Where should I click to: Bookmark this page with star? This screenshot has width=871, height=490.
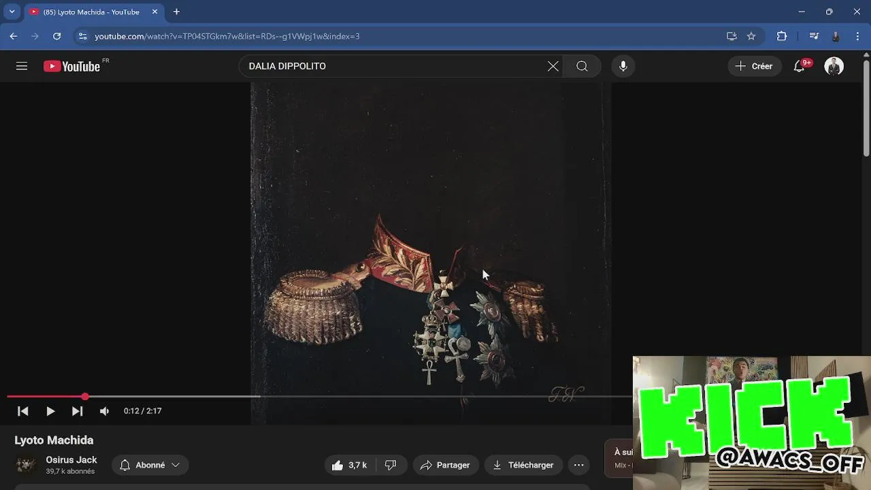(x=751, y=36)
